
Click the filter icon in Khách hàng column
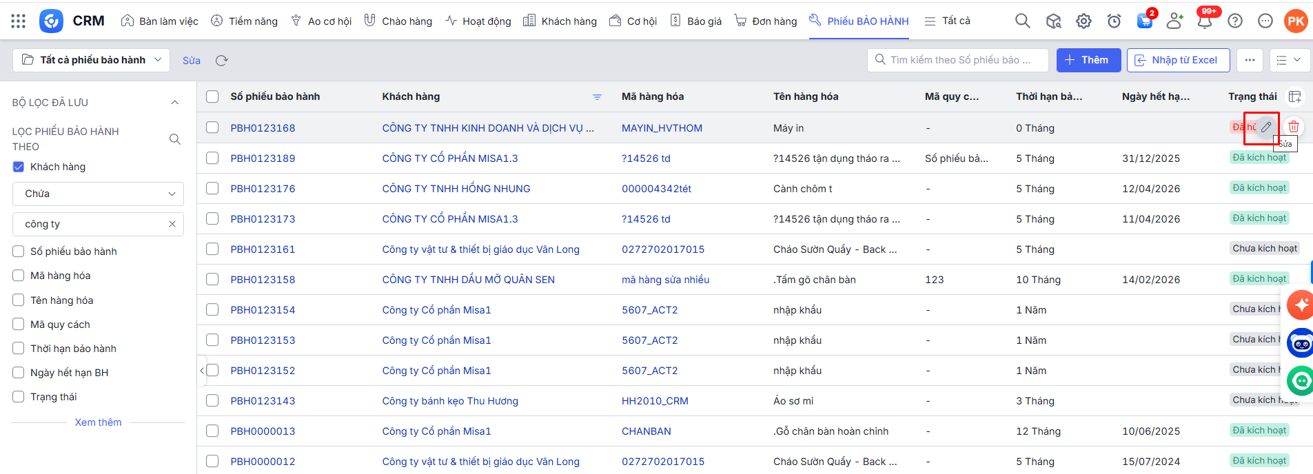point(597,97)
